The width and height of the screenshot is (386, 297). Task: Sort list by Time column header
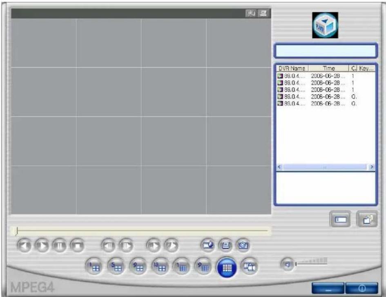(x=329, y=68)
